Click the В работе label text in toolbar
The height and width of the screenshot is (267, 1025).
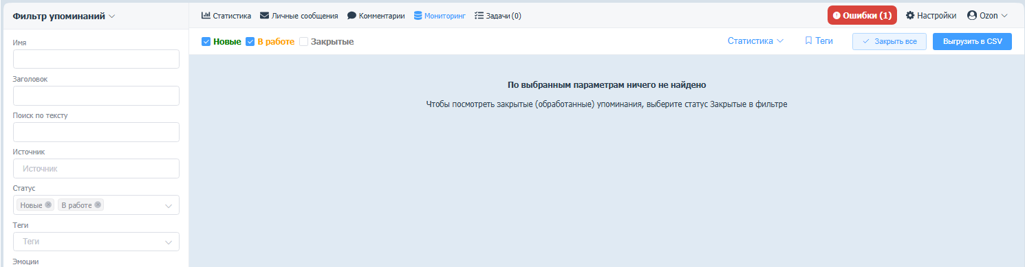[276, 42]
